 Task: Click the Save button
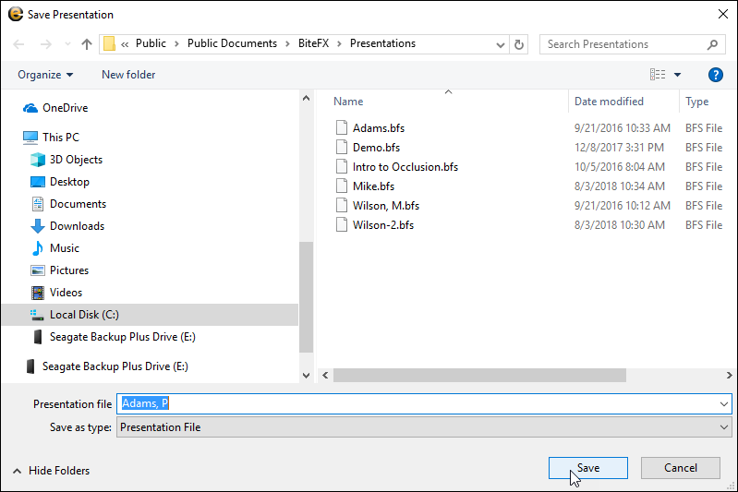[x=587, y=468]
